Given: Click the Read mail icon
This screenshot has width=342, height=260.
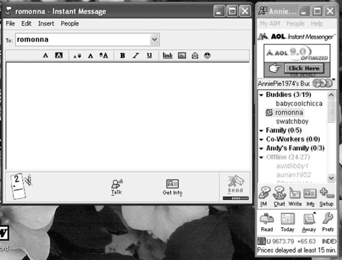Looking at the screenshot, I should point(267,223).
